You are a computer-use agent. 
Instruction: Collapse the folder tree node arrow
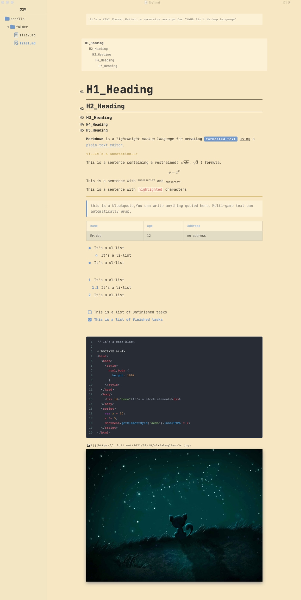tap(8, 27)
